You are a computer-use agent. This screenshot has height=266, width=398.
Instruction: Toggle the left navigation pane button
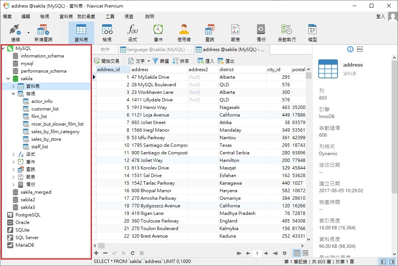(383, 261)
